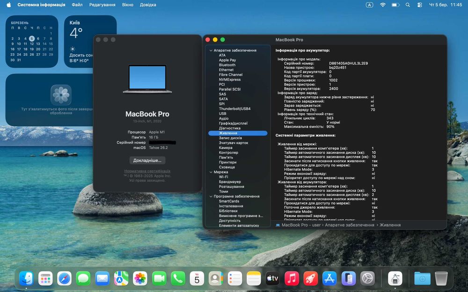Click the Докладніше… button
Viewport: 468px width, 292px height.
pos(147,160)
